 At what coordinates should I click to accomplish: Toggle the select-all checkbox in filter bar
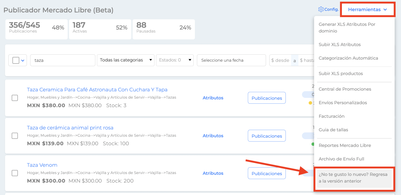tap(16, 60)
